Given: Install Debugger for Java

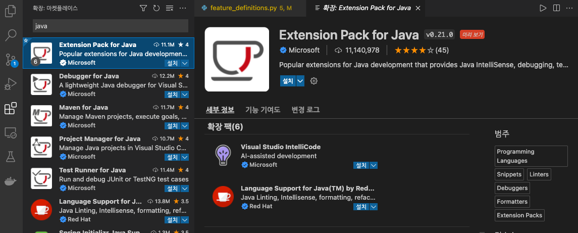Looking at the screenshot, I should [173, 95].
